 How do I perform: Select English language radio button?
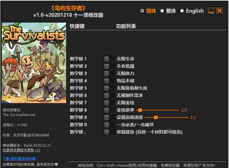coord(182,11)
